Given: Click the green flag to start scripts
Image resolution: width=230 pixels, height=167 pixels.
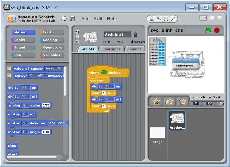Looking at the screenshot, I should tap(208, 30).
